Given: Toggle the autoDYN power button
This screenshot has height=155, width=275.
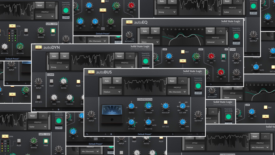Looking at the screenshot, I should tap(38, 47).
